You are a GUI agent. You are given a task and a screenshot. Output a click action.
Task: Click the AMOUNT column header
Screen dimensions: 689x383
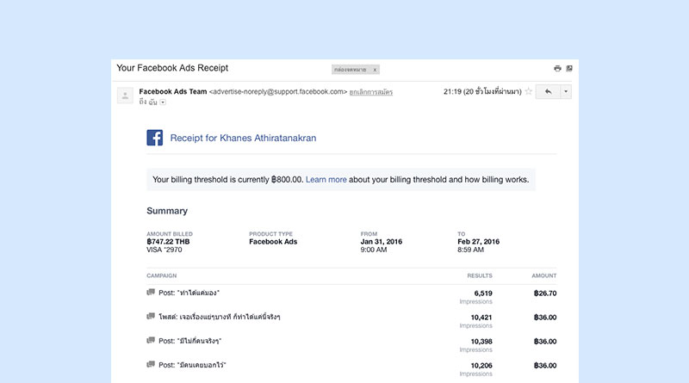[544, 275]
